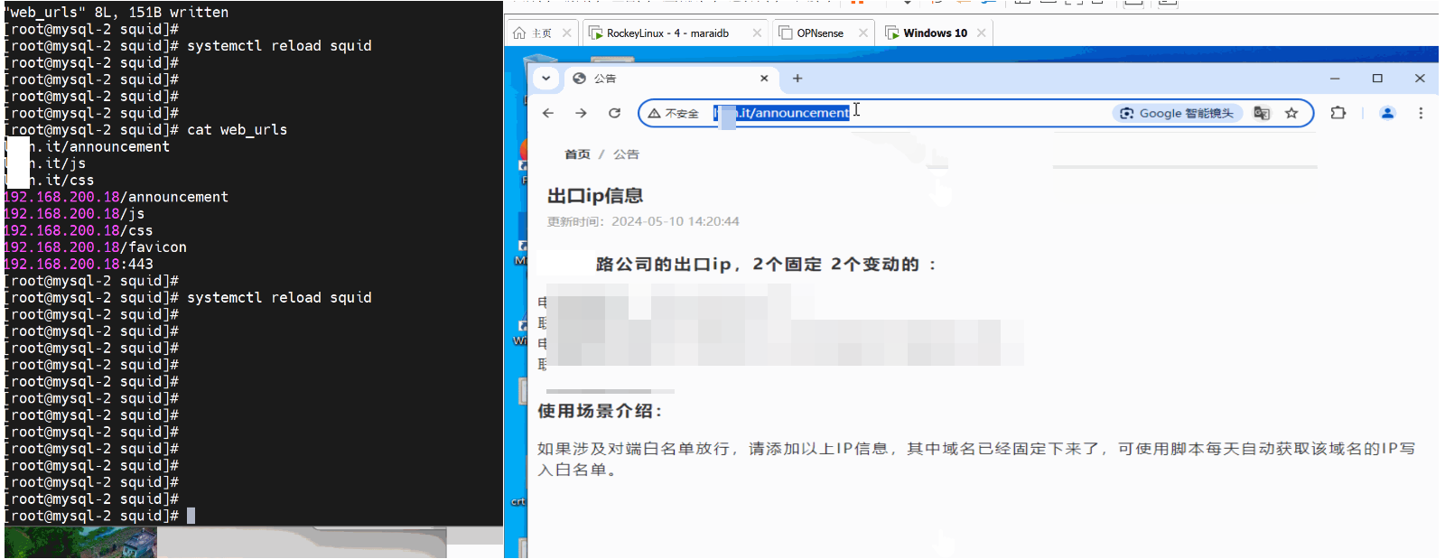Reload the announcement page
Screen dimensions: 1445x559
614,113
